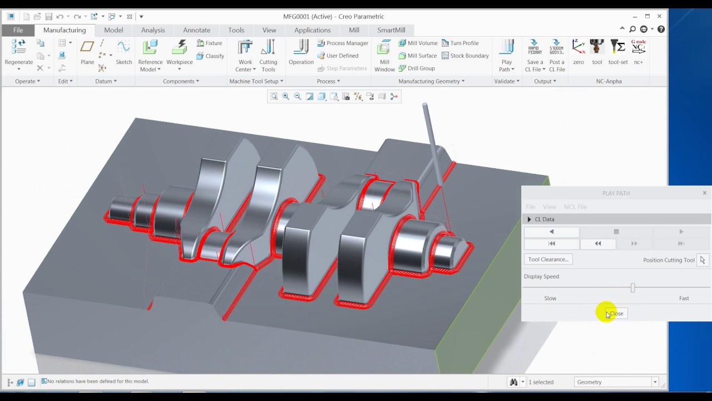
Task: Collapse the ribbon with the caret arrow
Action: [x=622, y=30]
